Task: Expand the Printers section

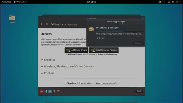Action: click(47, 73)
